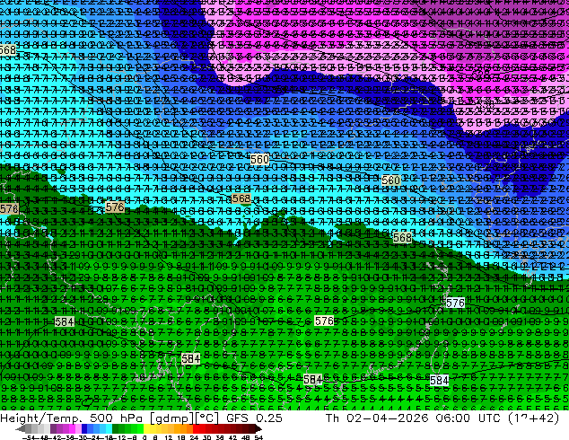Screen dimensions: 569x440
Task: Click the rightmost "568" contour label
Action: point(402,238)
